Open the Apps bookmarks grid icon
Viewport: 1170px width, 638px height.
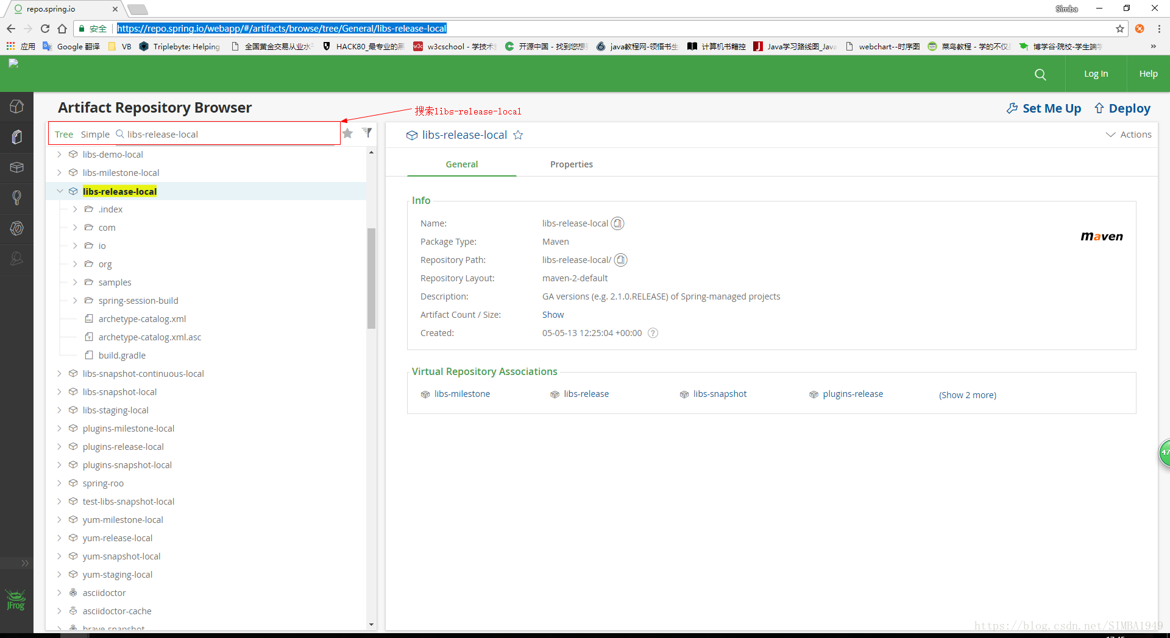click(10, 46)
